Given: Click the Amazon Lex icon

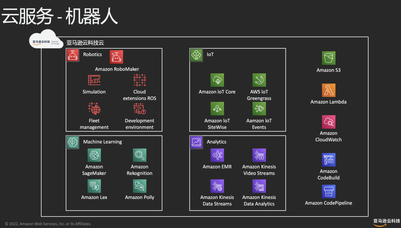Looking at the screenshot, I should coord(94,186).
